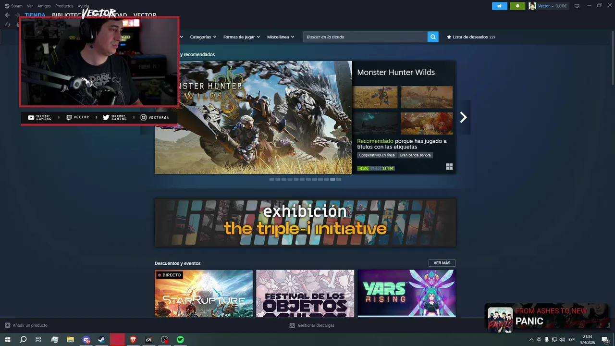Viewport: 615px width, 346px height.
Task: Open Brave browser from the taskbar
Action: point(133,340)
